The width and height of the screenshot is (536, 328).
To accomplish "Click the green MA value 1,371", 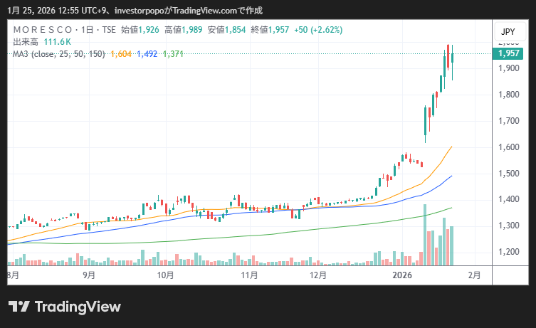I will click(x=174, y=53).
